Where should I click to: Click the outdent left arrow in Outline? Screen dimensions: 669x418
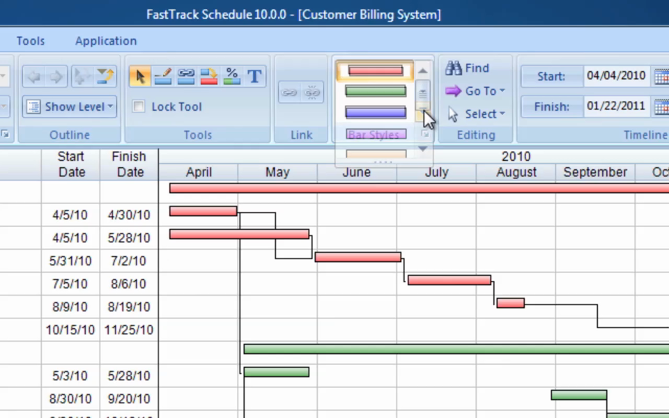[34, 77]
